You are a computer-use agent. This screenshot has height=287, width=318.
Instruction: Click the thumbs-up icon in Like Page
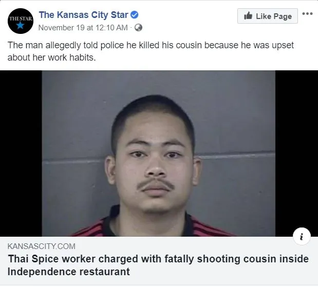tap(248, 16)
